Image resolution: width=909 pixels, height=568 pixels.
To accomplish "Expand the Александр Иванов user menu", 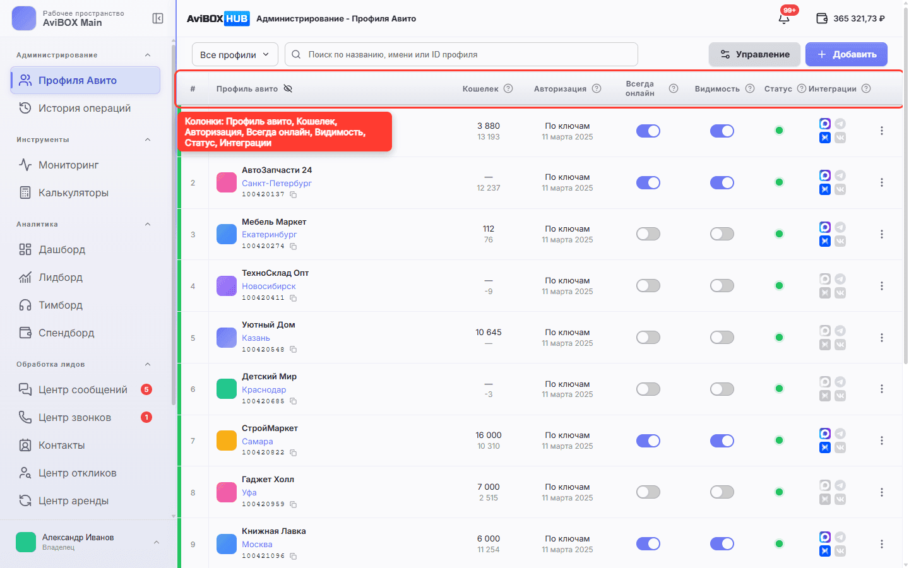I will (157, 542).
